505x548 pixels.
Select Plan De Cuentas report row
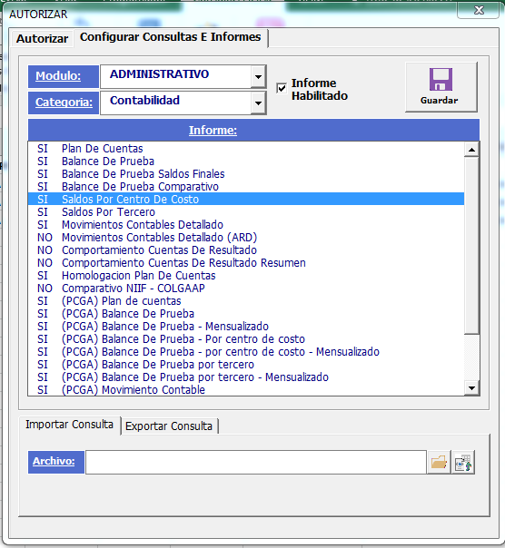tap(246, 149)
